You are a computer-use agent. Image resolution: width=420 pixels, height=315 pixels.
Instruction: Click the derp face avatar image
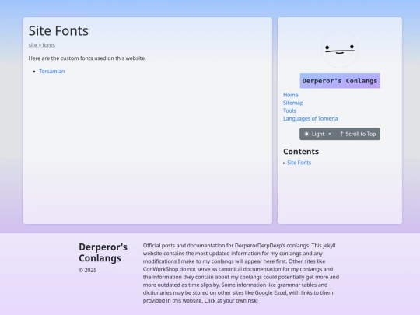[340, 49]
